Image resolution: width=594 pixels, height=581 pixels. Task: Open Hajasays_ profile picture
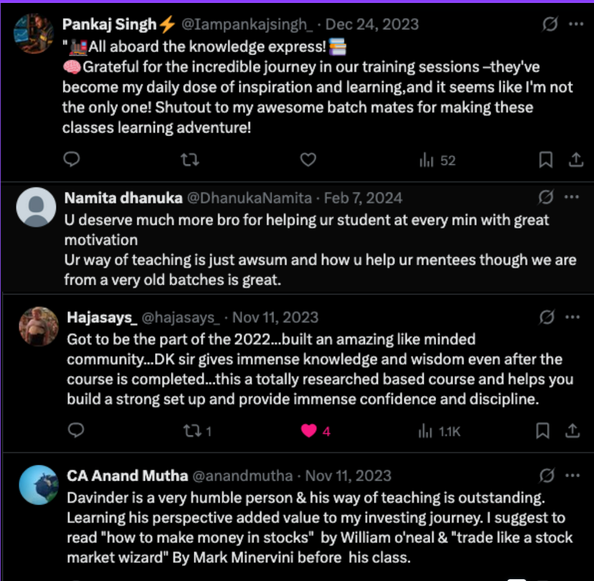pyautogui.click(x=38, y=326)
